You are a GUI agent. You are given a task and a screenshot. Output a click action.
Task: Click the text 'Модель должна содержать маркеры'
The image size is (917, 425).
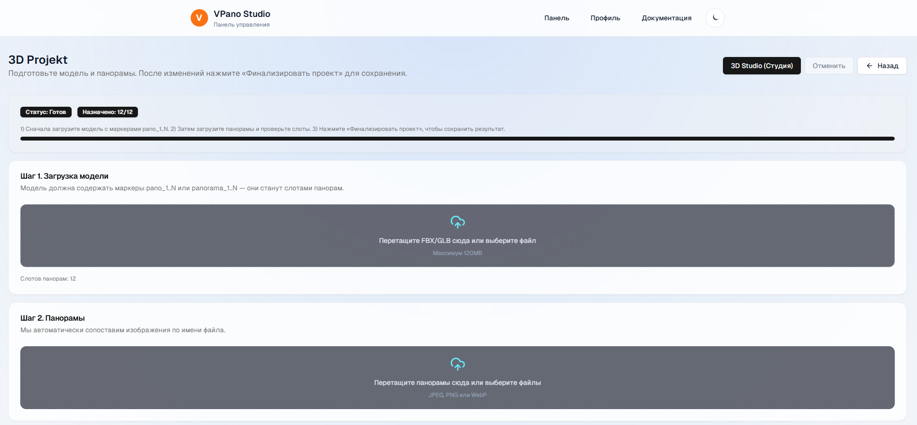(x=182, y=188)
